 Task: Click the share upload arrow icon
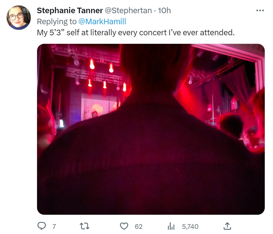tap(227, 226)
